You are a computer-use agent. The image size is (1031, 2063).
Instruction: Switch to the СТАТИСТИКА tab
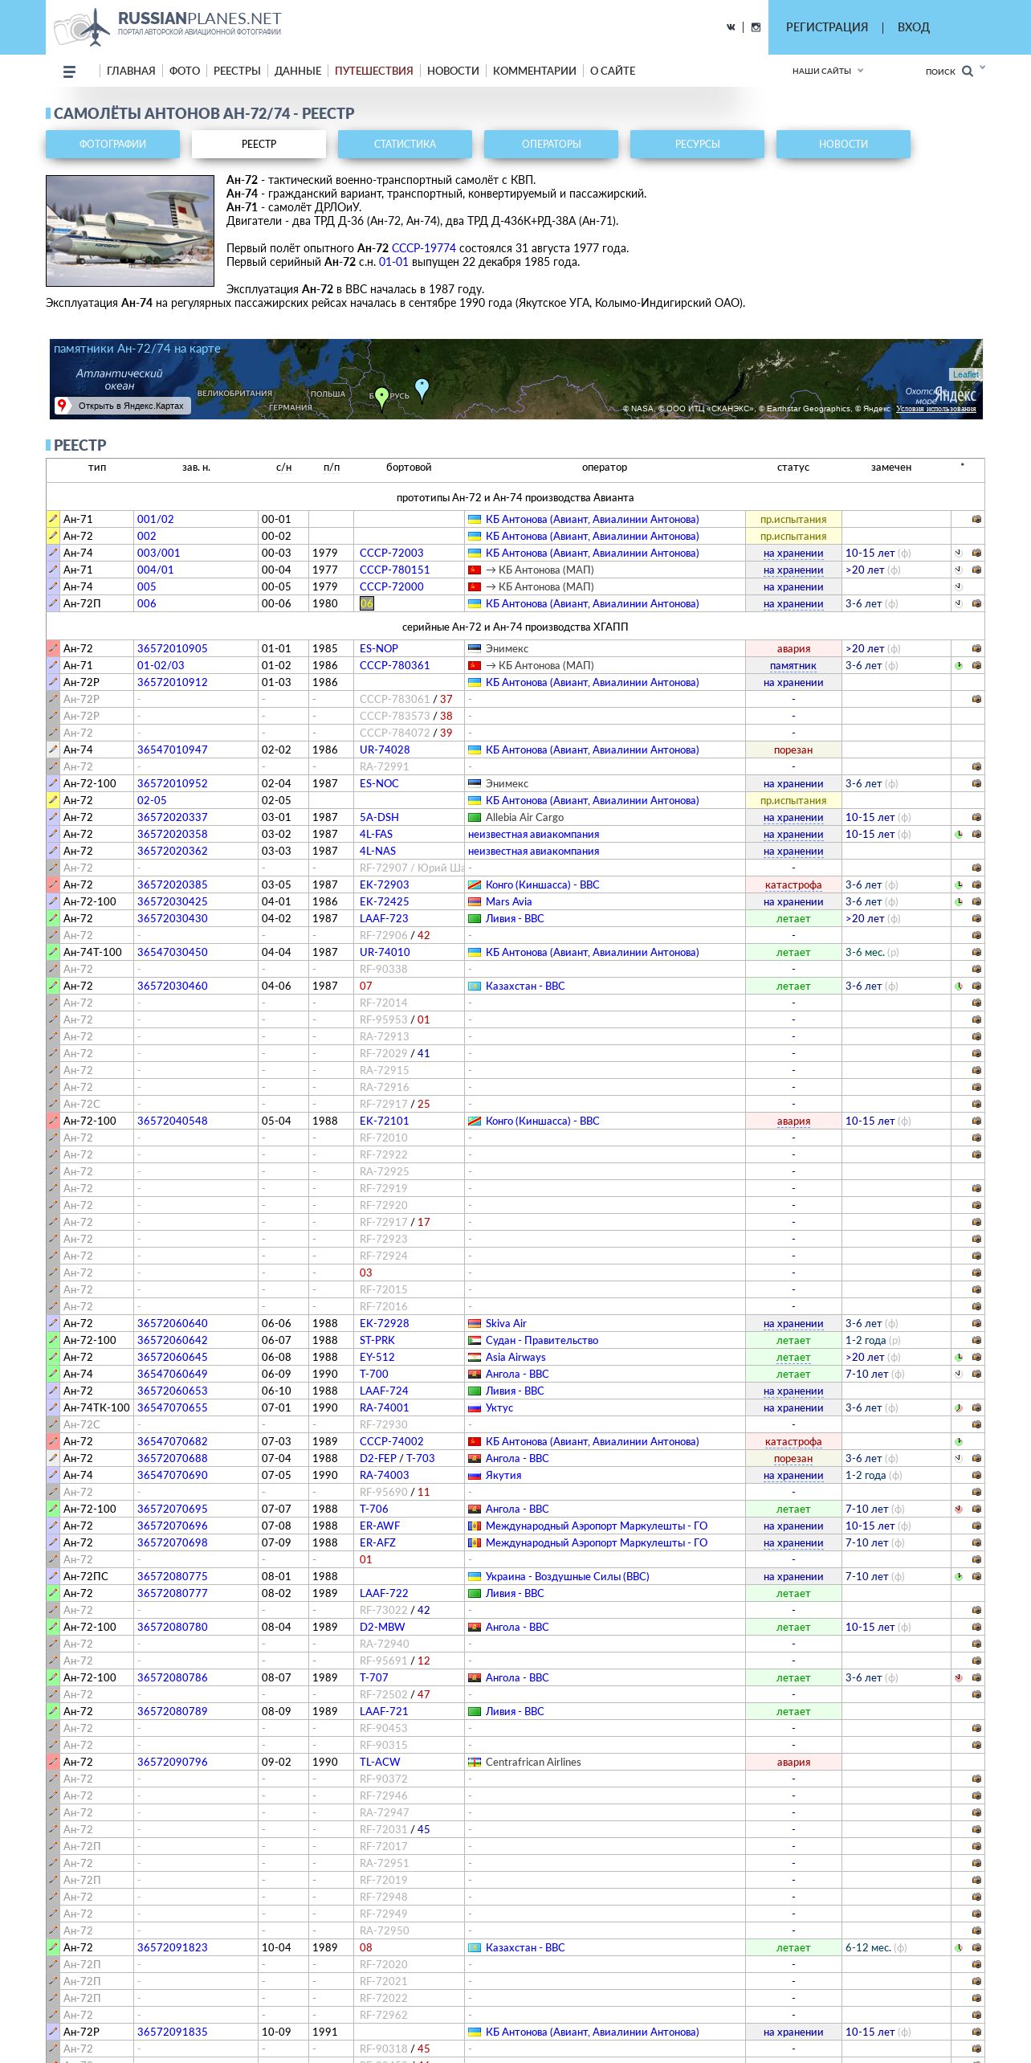click(405, 144)
